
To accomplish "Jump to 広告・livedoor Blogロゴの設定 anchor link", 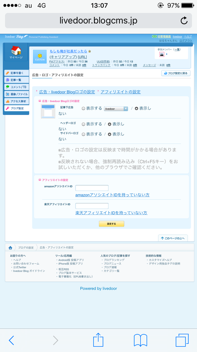I will click(67, 92).
